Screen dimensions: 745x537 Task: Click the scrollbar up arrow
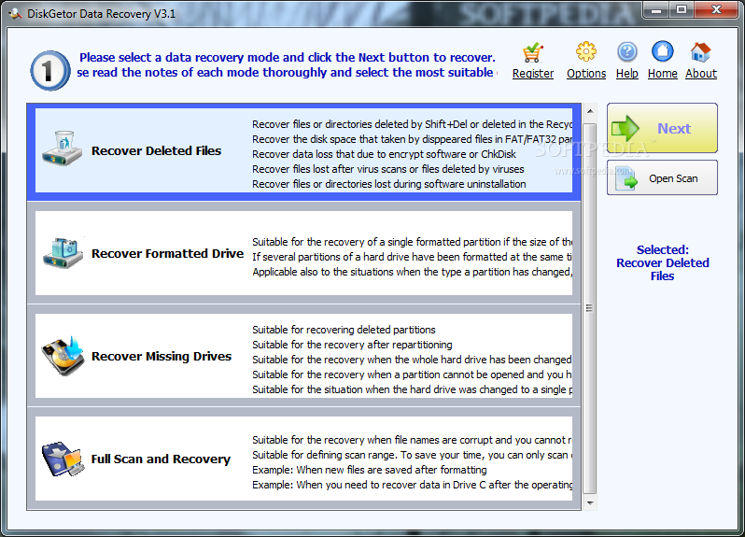[x=590, y=111]
